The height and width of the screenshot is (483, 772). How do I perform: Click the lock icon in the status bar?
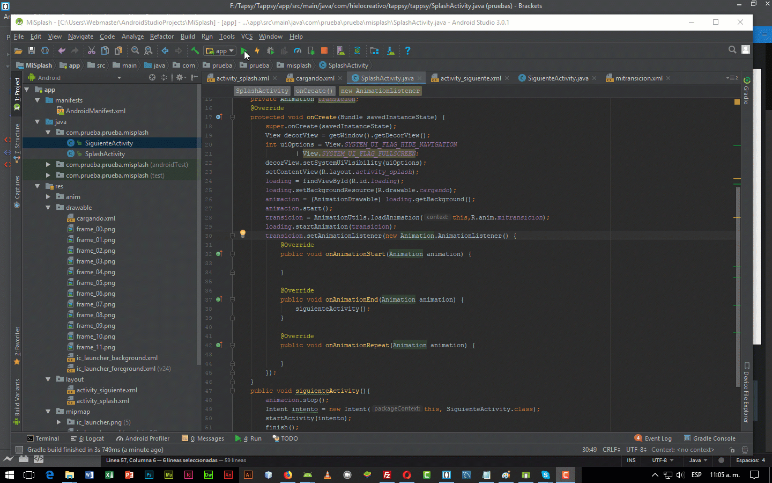[x=732, y=450]
